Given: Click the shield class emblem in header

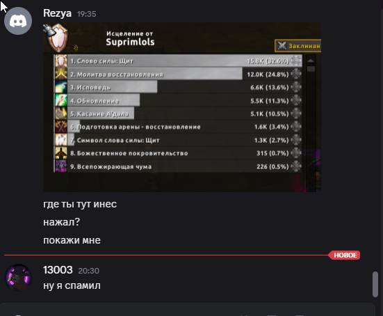Looking at the screenshot, I should coord(58,38).
